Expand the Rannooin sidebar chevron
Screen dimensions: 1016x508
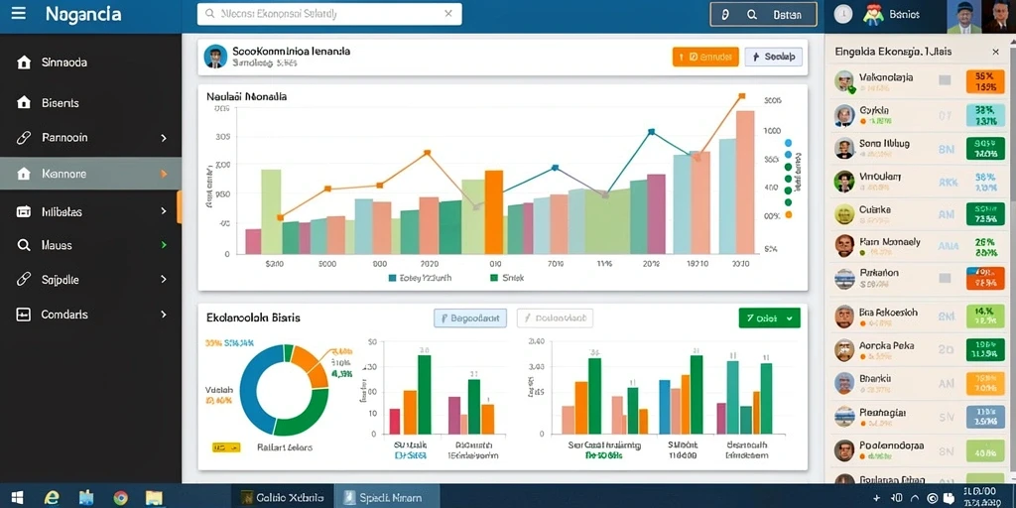tap(164, 138)
